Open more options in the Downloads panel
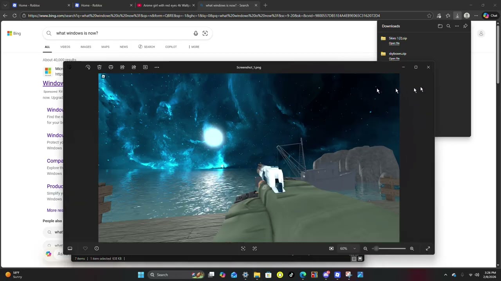Viewport: 501px width, 281px height. click(x=457, y=26)
